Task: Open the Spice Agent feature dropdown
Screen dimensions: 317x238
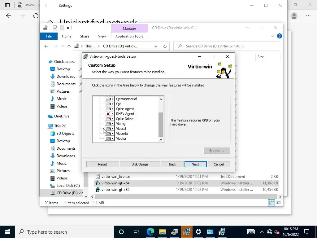Action: pos(110,109)
